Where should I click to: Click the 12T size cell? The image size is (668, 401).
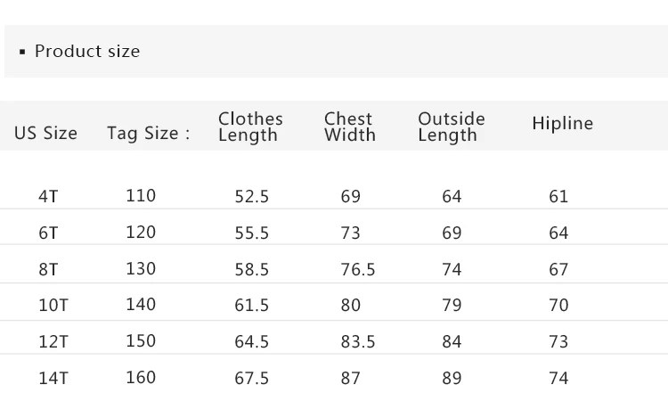point(53,341)
